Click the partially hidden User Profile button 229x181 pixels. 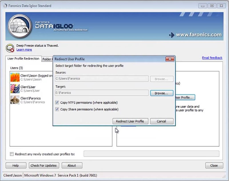coord(185,98)
